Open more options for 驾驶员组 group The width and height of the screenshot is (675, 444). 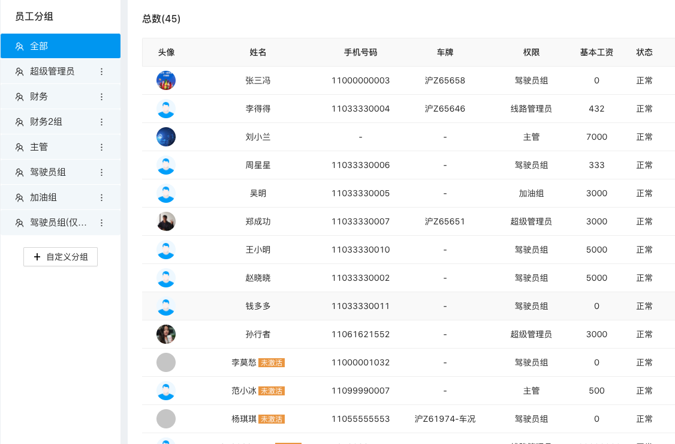click(101, 172)
